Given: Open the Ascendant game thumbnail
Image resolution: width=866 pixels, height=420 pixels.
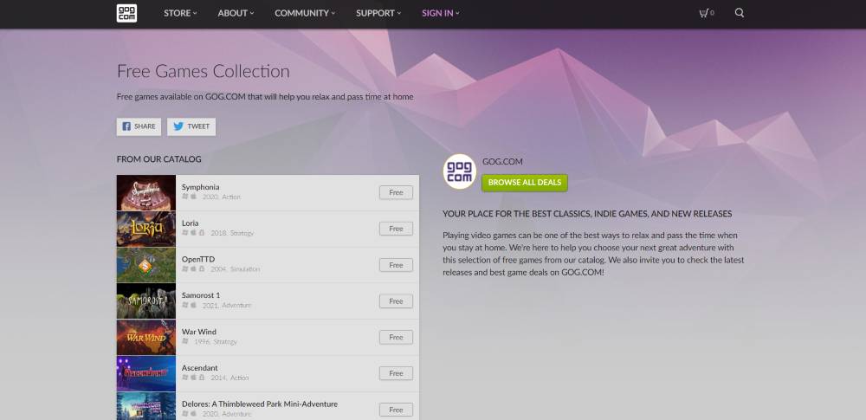Looking at the screenshot, I should click(x=145, y=373).
